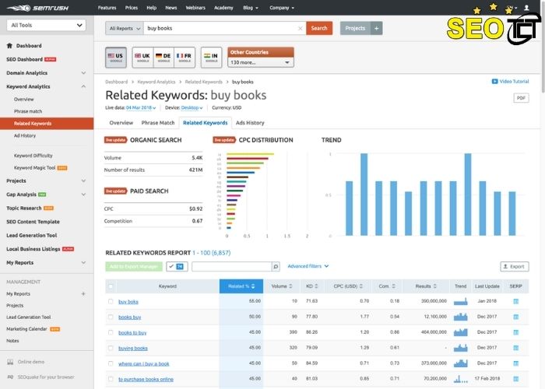Select the IN flag database
The height and width of the screenshot is (389, 545).
click(x=211, y=58)
